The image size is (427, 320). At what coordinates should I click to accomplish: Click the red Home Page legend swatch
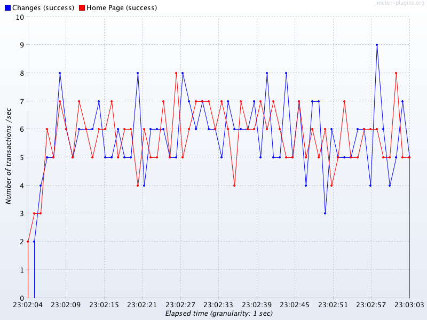[82, 8]
